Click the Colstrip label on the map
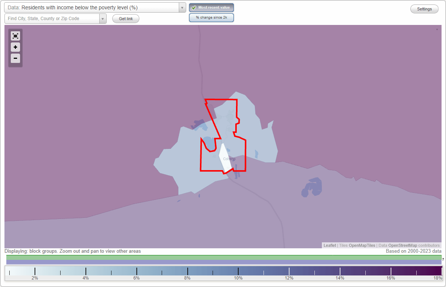This screenshot has width=446, height=287. (229, 159)
